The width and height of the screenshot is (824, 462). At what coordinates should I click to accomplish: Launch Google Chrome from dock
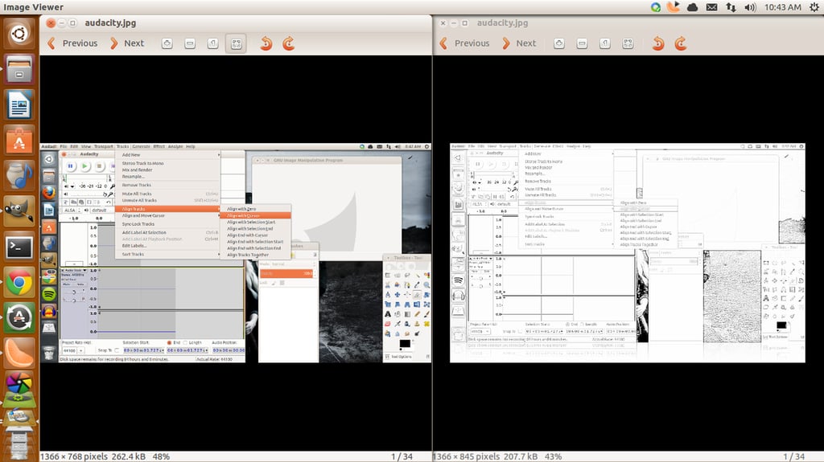tap(19, 283)
